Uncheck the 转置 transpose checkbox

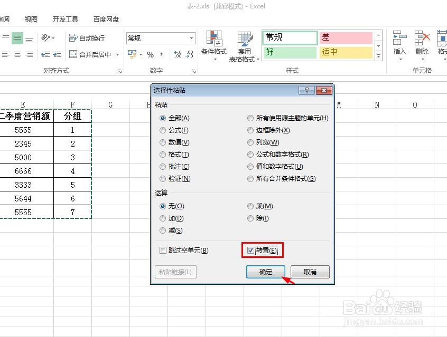point(250,251)
